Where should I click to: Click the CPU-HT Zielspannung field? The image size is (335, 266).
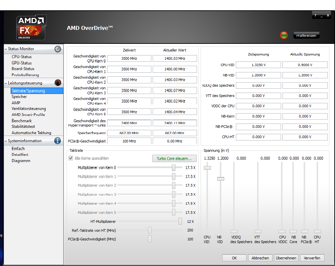click(258, 137)
